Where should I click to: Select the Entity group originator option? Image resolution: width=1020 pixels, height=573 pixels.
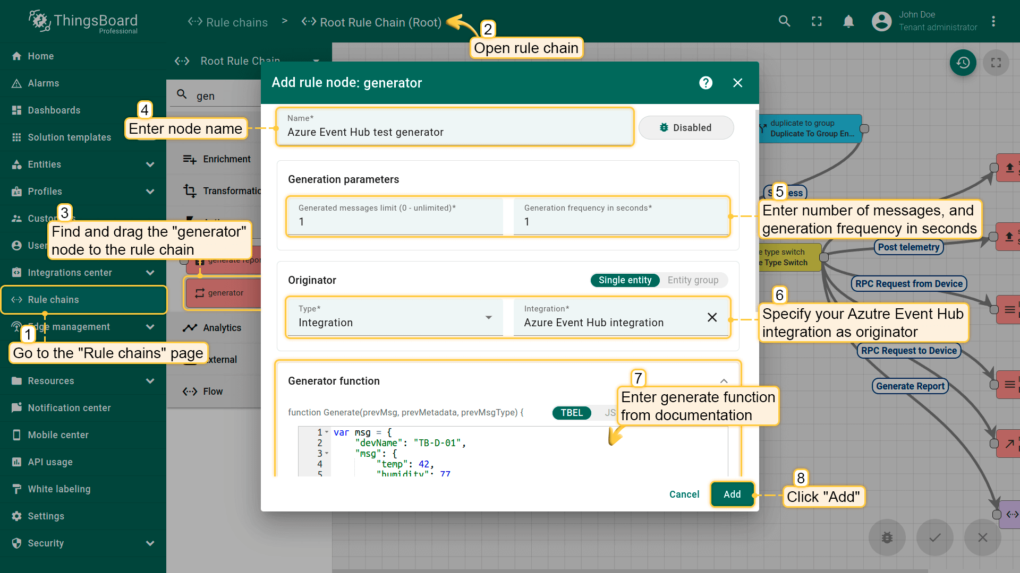[693, 280]
